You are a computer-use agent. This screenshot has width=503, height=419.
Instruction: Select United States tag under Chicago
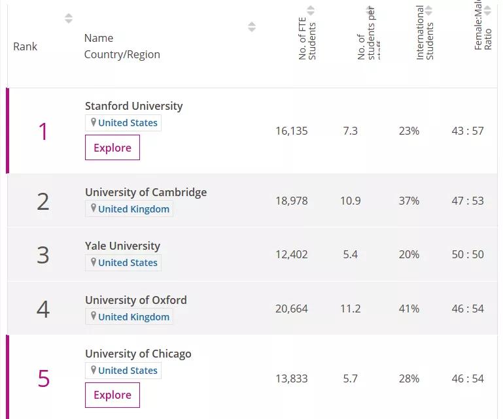tap(128, 371)
